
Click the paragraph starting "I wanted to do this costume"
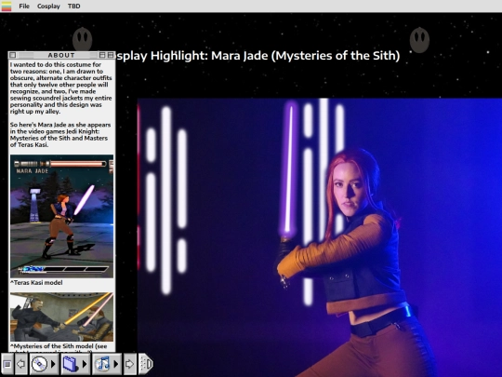point(60,88)
